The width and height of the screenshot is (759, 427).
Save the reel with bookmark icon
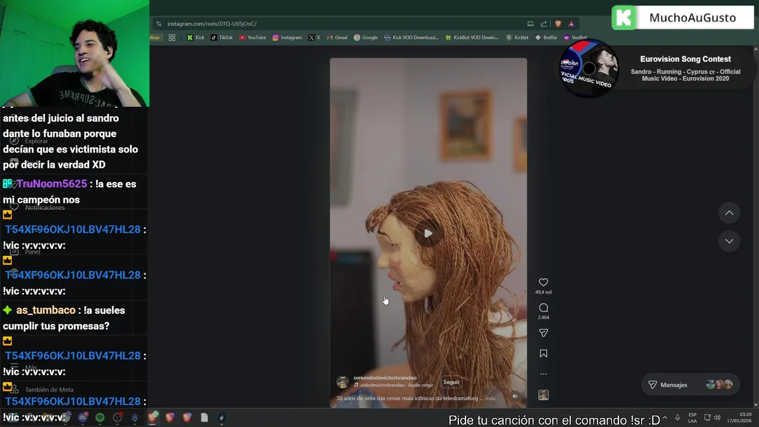tap(543, 353)
